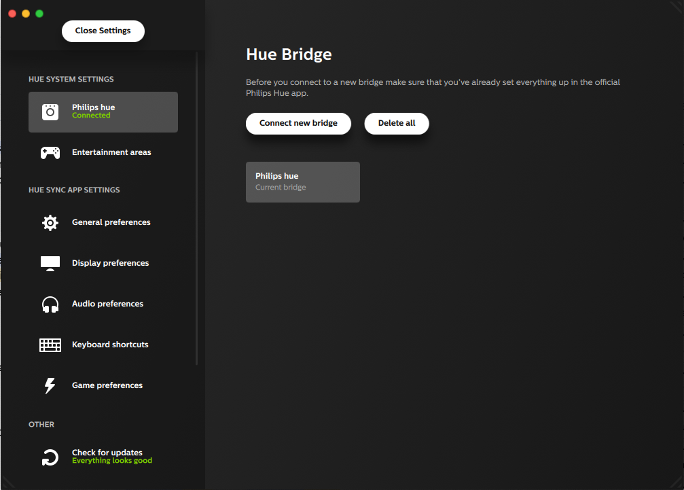Open Entertainment areas settings
Screen dimensions: 684x490
(111, 152)
